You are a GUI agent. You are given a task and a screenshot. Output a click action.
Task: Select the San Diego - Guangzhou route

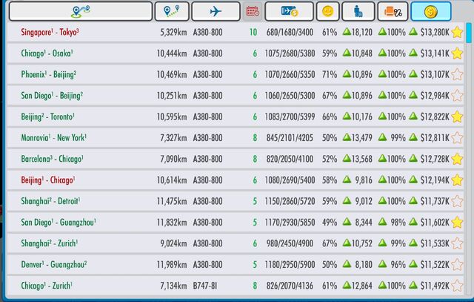coord(236,223)
